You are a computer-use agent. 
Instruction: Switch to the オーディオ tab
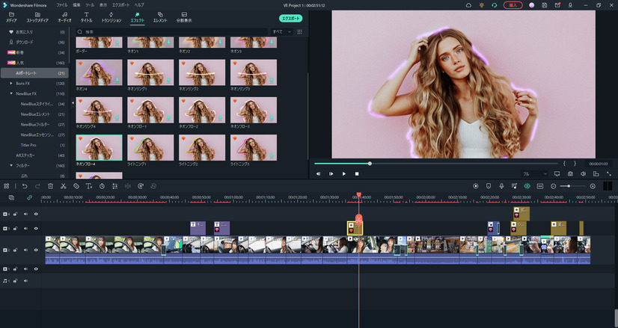(x=64, y=17)
